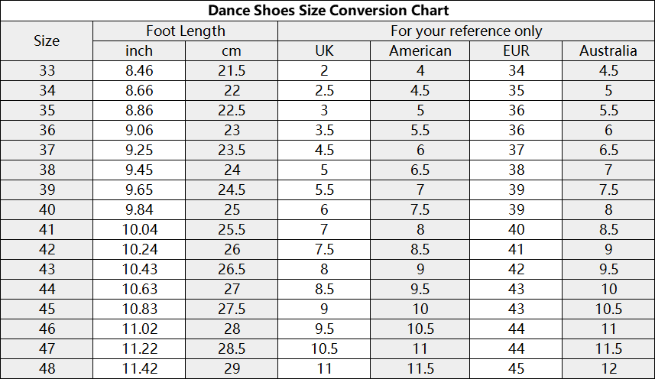Select the inch column subheader
Viewport: 655px width, 379px height.
pyautogui.click(x=139, y=51)
